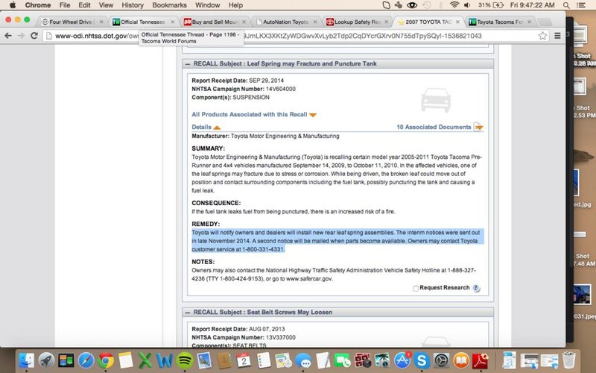Image resolution: width=596 pixels, height=373 pixels.
Task: Open the Trash in the dock
Action: coord(568,360)
